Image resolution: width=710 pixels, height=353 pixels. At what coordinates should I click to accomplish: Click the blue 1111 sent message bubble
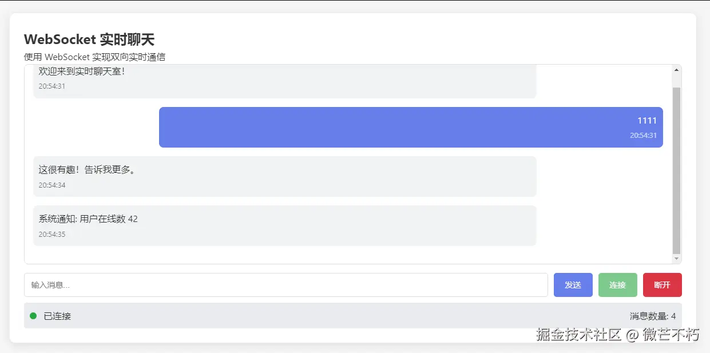[410, 127]
